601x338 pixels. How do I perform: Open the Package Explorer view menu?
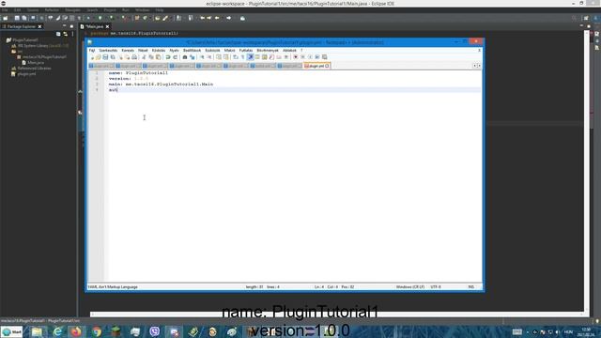pos(73,34)
